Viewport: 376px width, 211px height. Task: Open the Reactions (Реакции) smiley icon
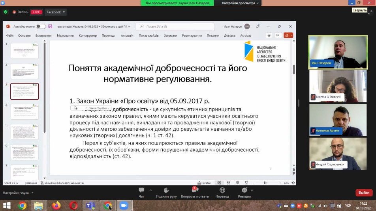[x=244, y=190]
